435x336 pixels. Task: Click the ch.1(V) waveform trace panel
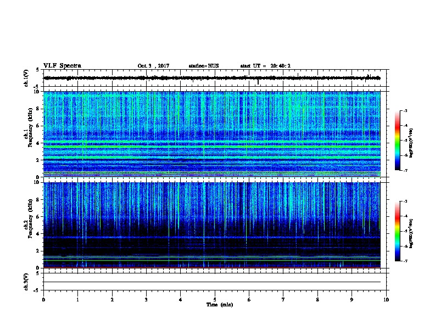point(215,78)
